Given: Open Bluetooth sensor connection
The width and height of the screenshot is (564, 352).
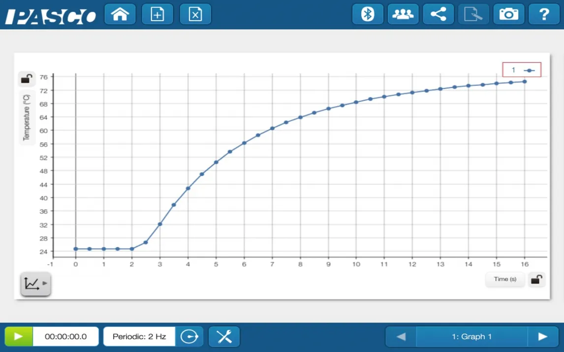Looking at the screenshot, I should pos(368,14).
